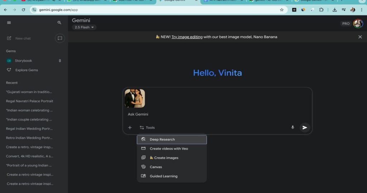Toggle the Tools menu button
This screenshot has width=367, height=193.
click(x=147, y=127)
